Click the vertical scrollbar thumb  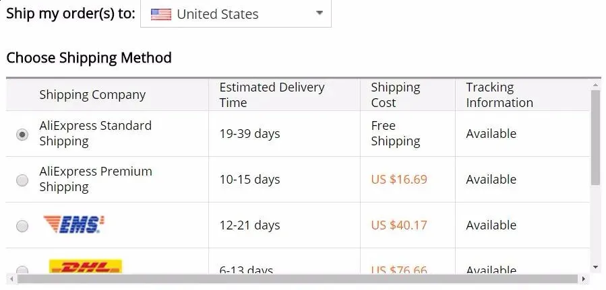pyautogui.click(x=595, y=138)
